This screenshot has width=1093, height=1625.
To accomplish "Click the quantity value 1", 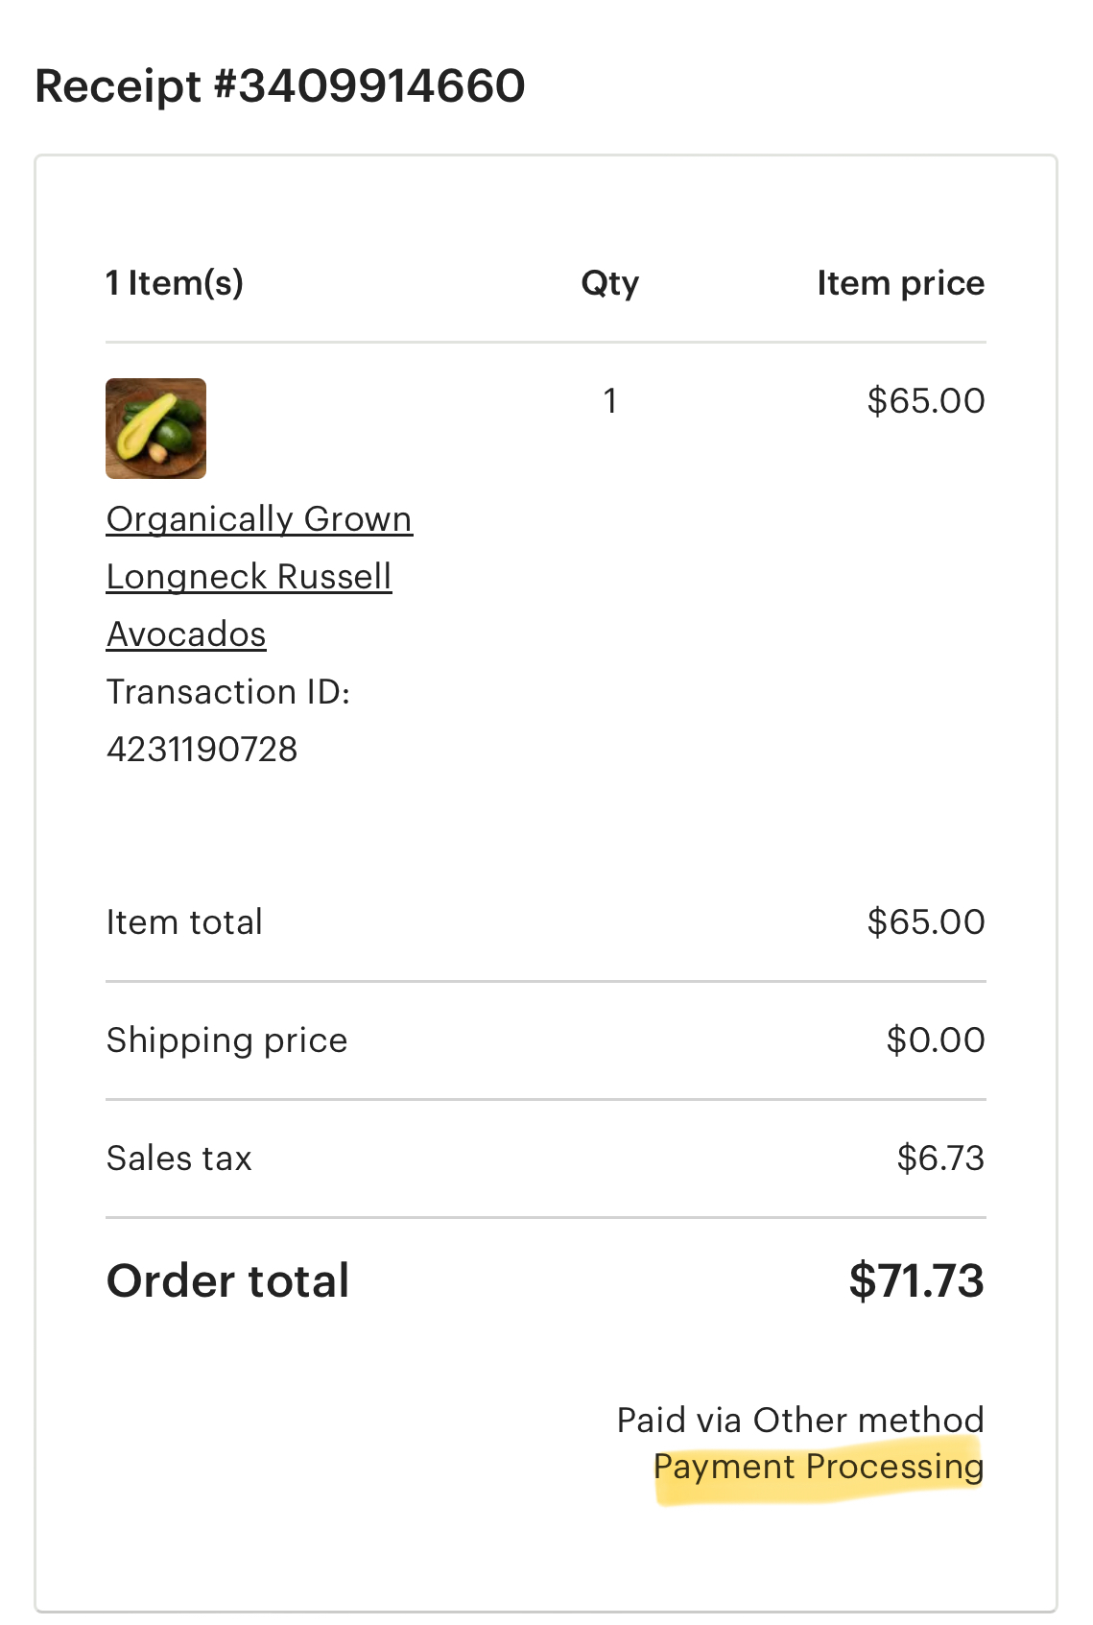I will click(x=609, y=400).
